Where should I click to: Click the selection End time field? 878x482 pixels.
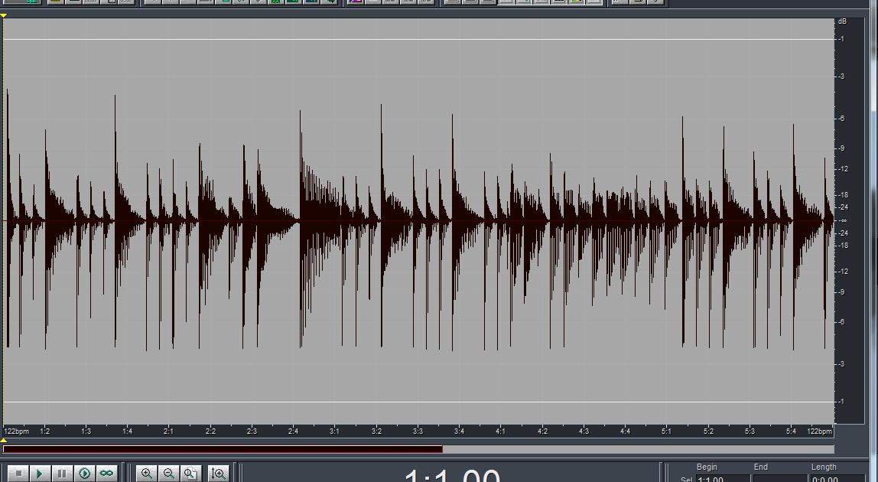[x=779, y=479]
